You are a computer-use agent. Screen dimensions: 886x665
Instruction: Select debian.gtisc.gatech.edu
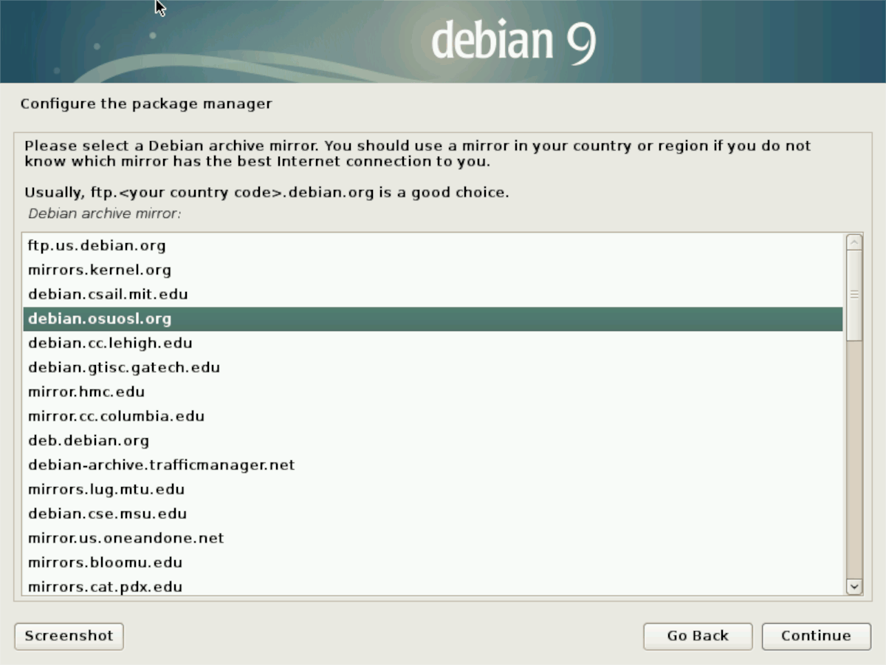point(123,367)
